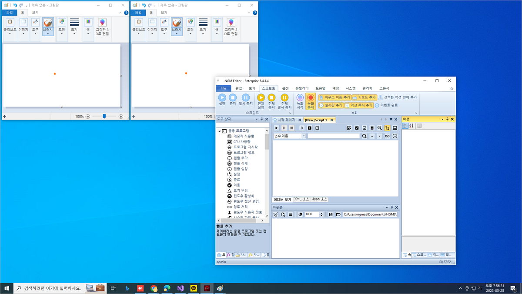This screenshot has width=522, height=294.
Task: Collapse the 응용 프로그램 tree node
Action: click(x=219, y=131)
